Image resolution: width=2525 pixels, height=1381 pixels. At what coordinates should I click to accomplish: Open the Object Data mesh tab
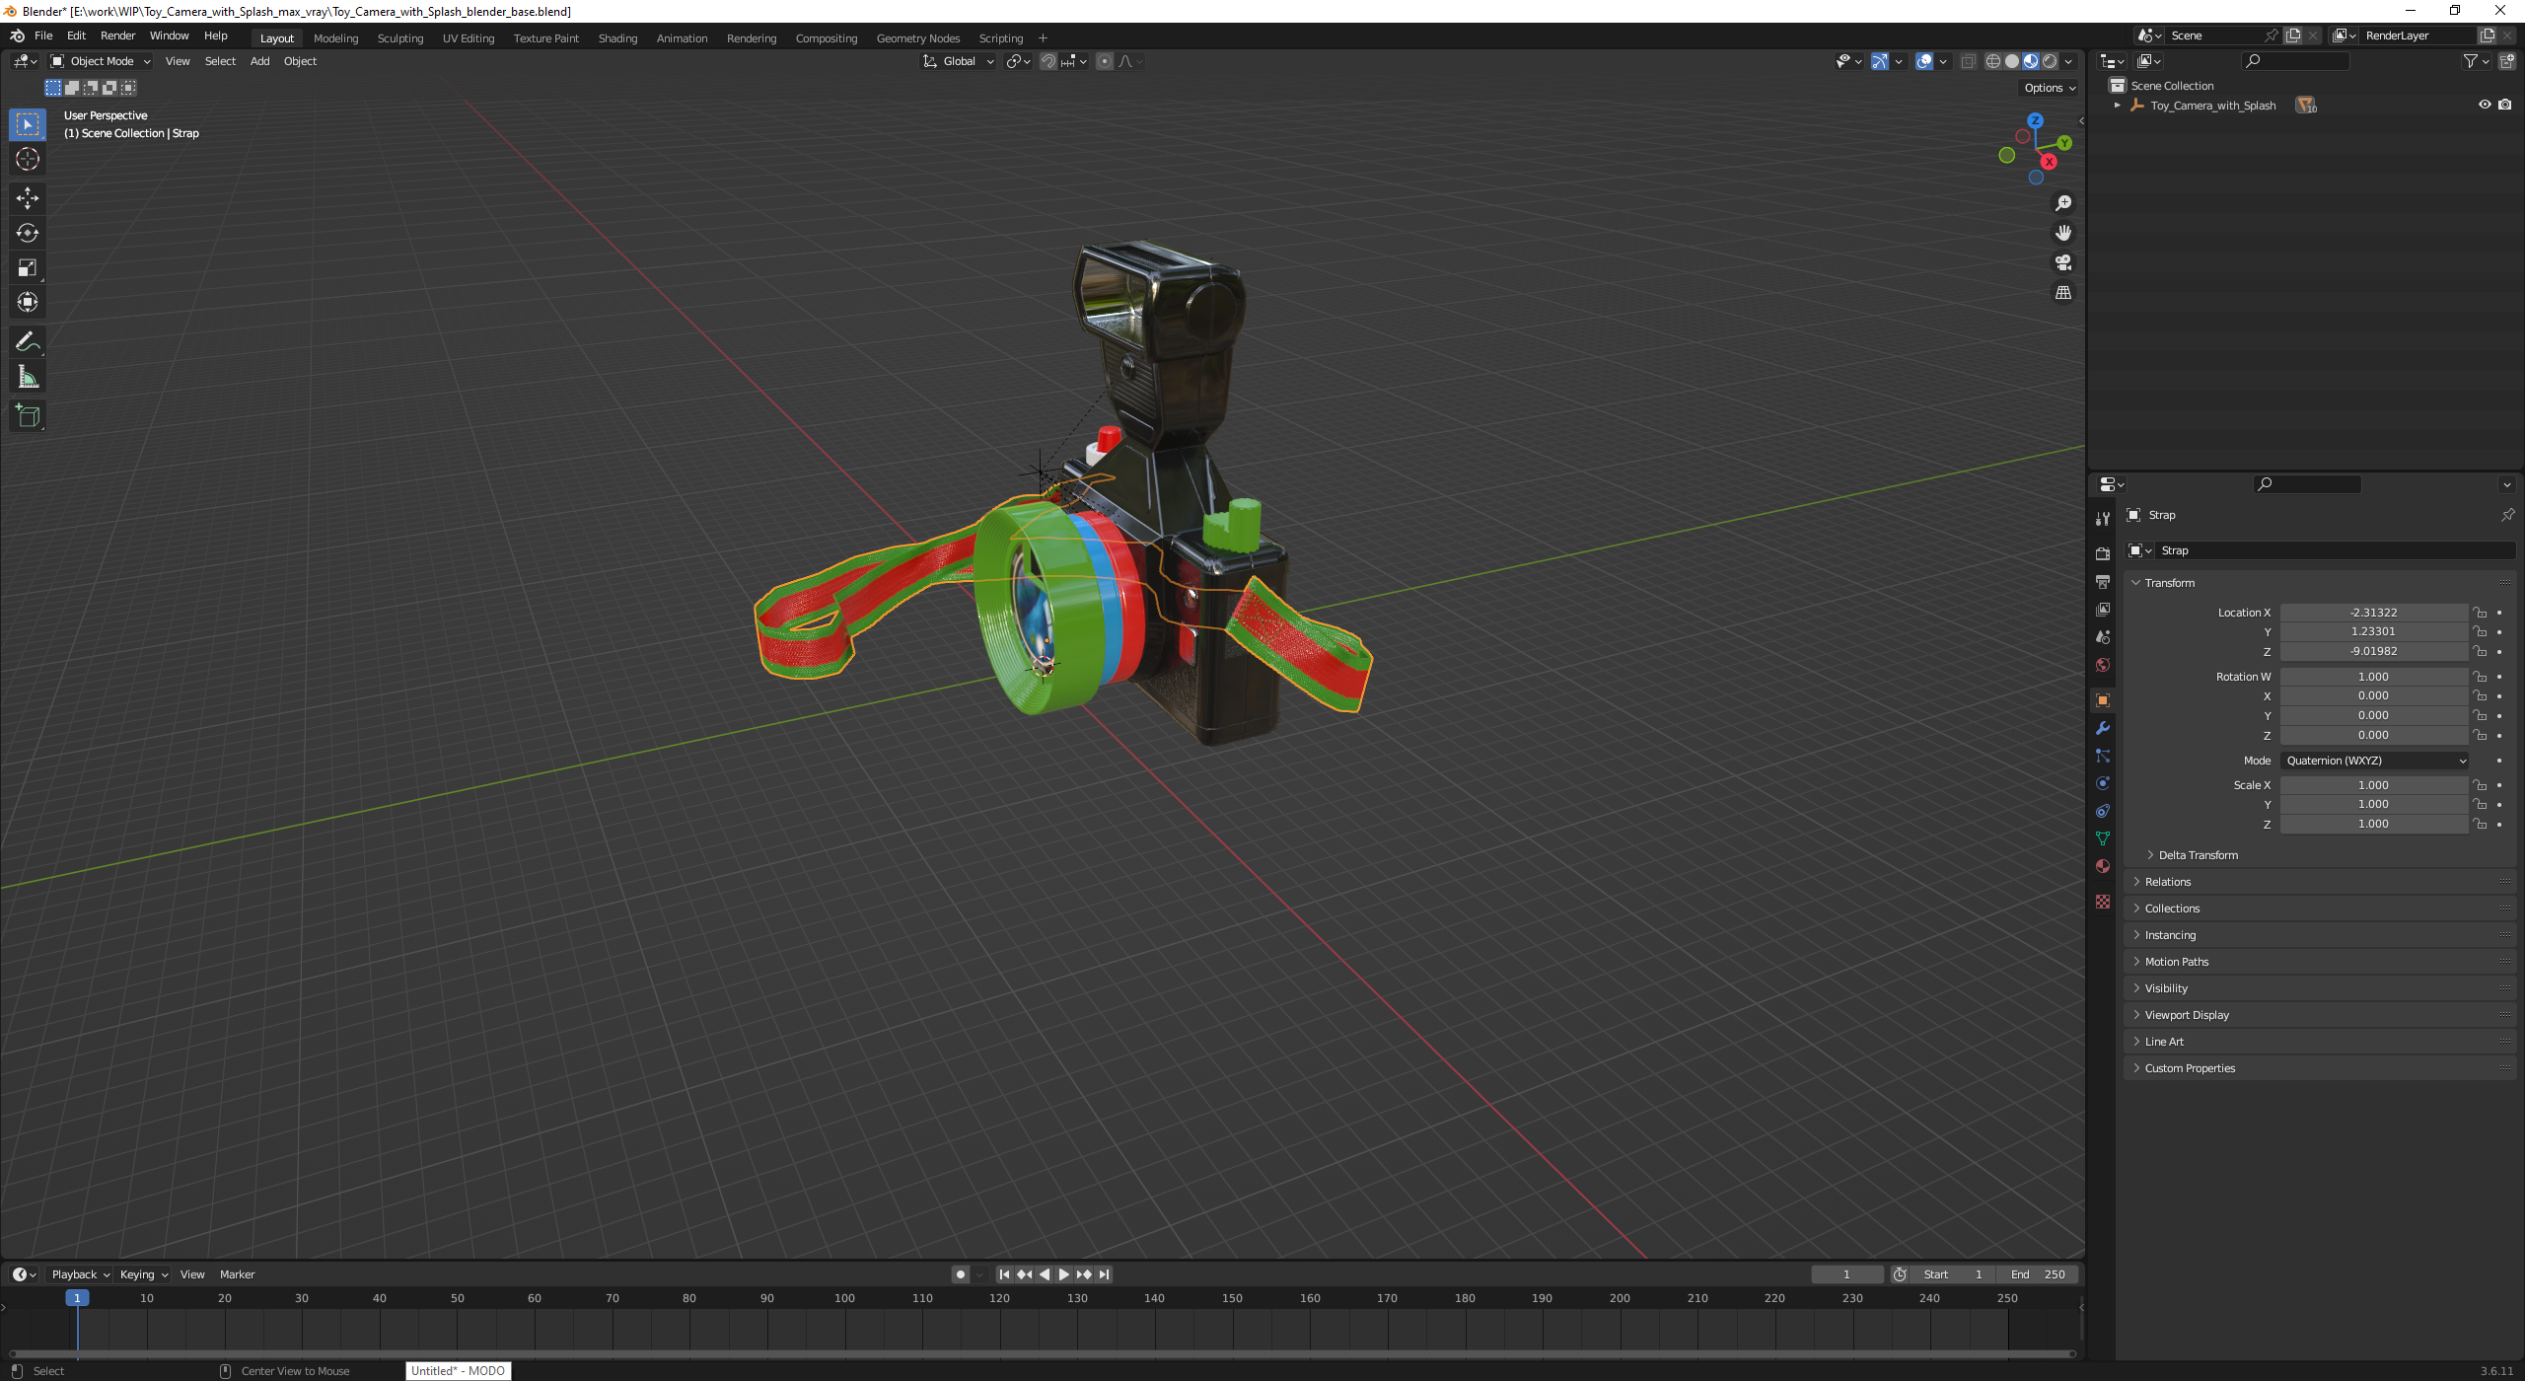pos(2103,838)
